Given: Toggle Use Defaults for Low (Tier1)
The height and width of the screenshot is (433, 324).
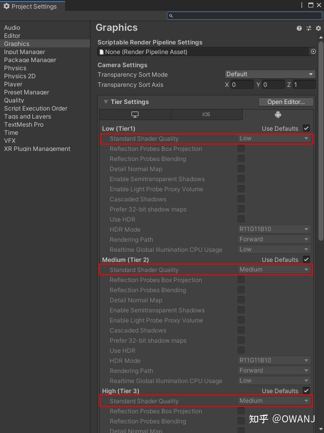Looking at the screenshot, I should [x=306, y=128].
